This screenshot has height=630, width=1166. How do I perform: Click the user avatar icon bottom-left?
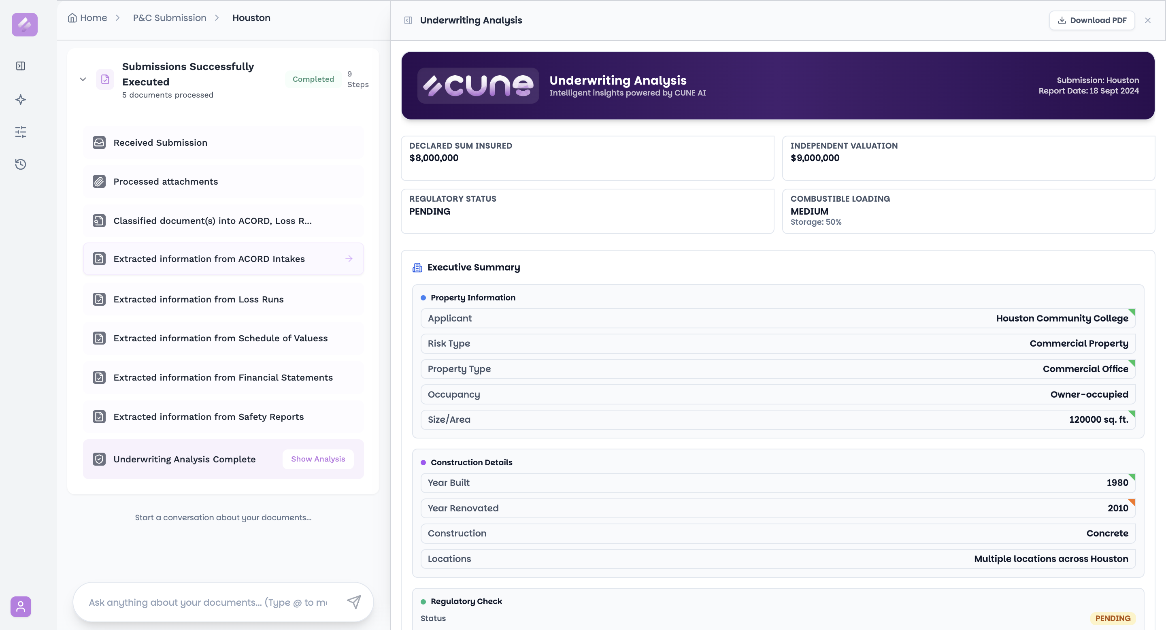click(x=20, y=607)
